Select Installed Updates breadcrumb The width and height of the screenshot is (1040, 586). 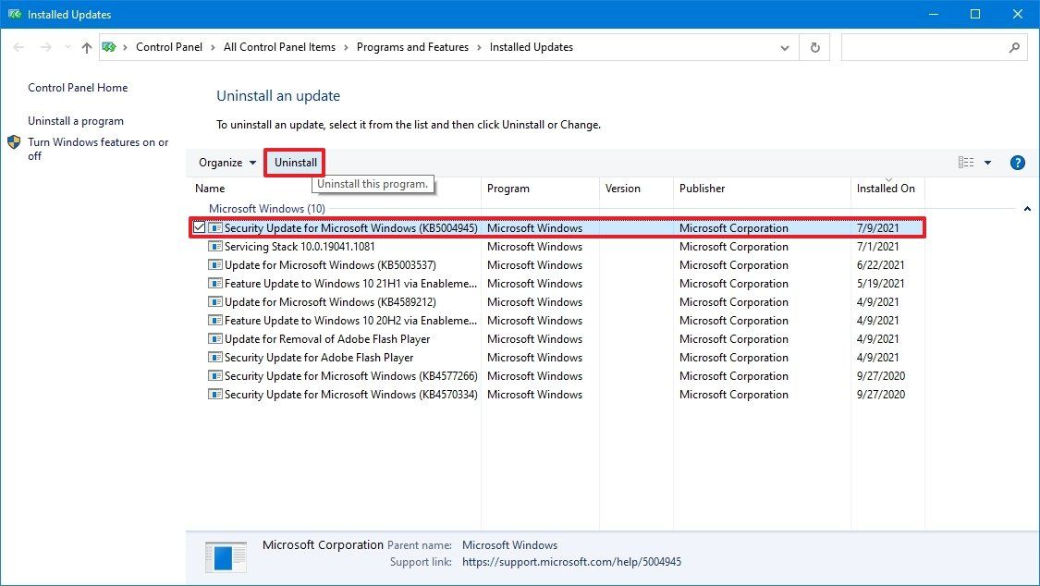click(x=532, y=47)
